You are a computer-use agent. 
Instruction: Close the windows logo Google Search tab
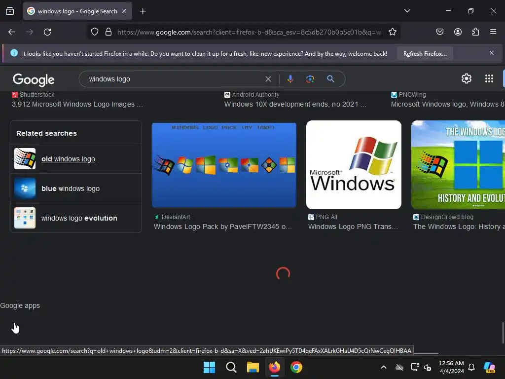(x=124, y=11)
